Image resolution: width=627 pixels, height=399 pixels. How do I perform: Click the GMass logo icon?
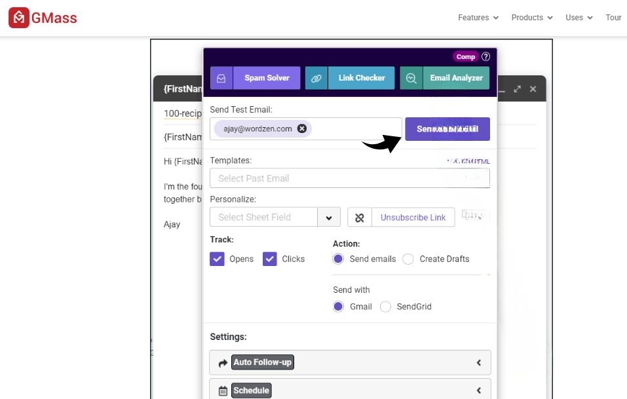click(19, 18)
